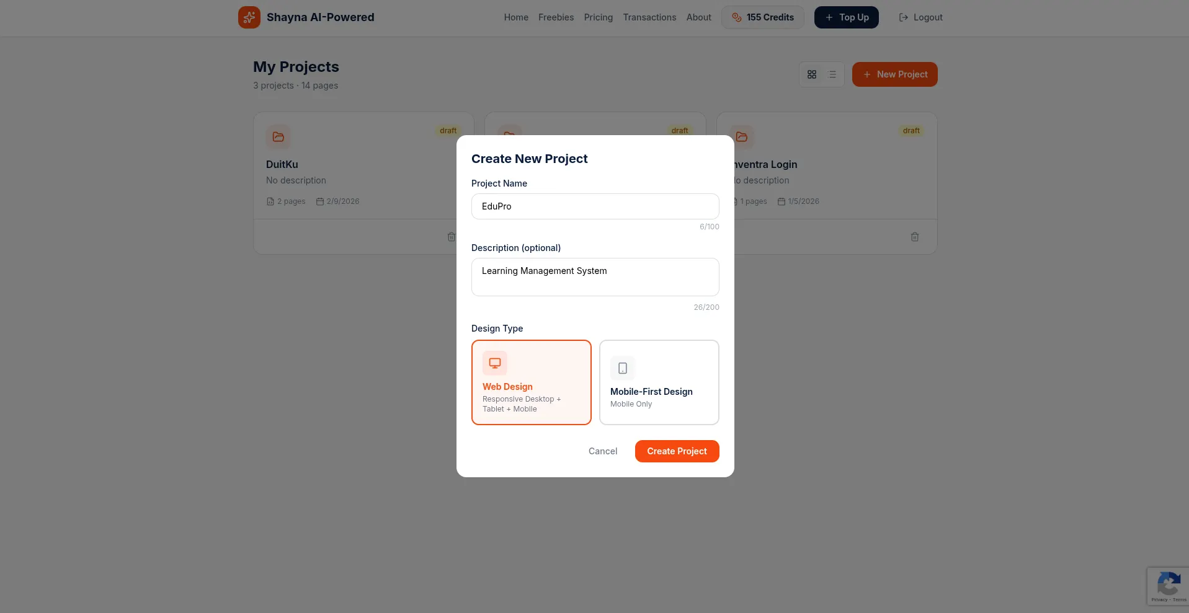Log out of the account
This screenshot has height=613, width=1189.
coord(920,17)
